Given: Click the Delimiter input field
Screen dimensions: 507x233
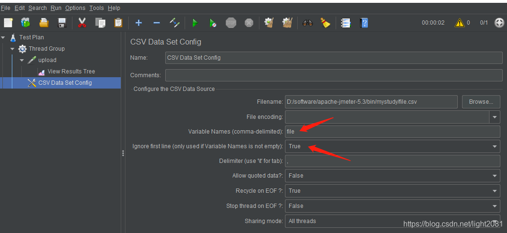Looking at the screenshot, I should [392, 161].
